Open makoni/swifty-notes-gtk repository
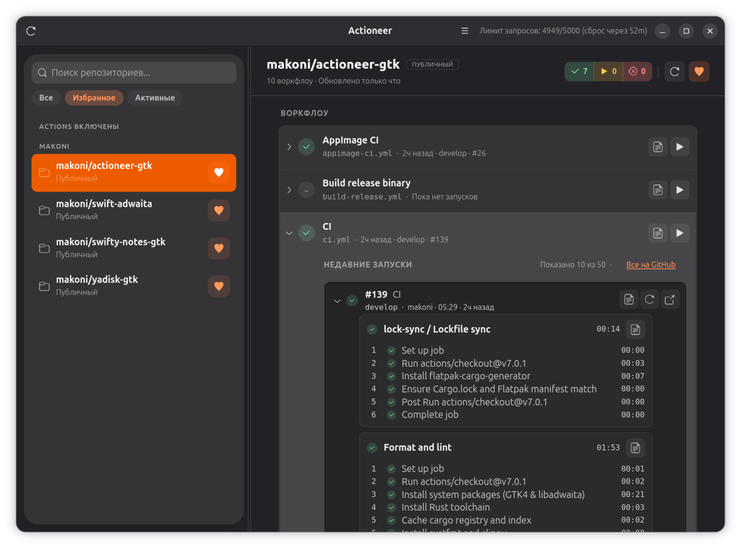Screen dimensions: 741x548 (134, 248)
